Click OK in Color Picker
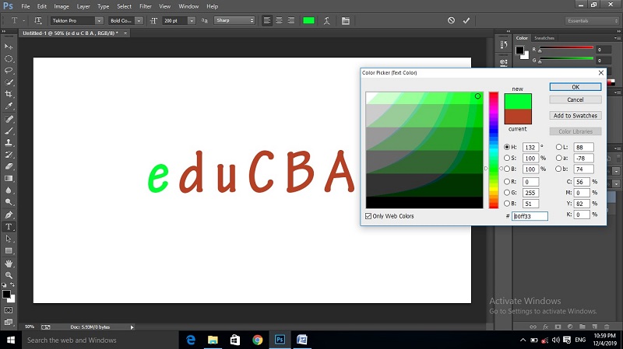 (575, 87)
